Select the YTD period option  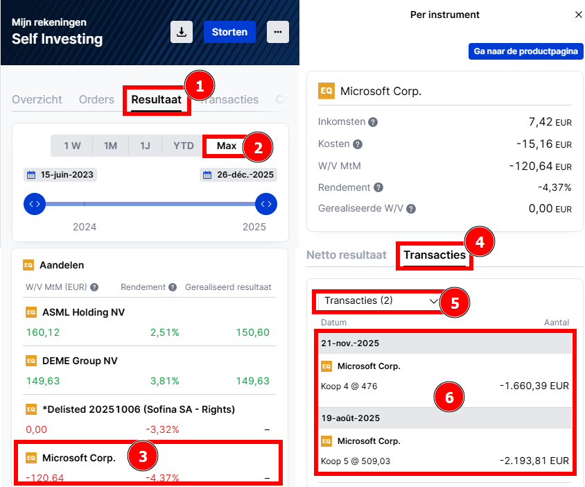pos(183,146)
